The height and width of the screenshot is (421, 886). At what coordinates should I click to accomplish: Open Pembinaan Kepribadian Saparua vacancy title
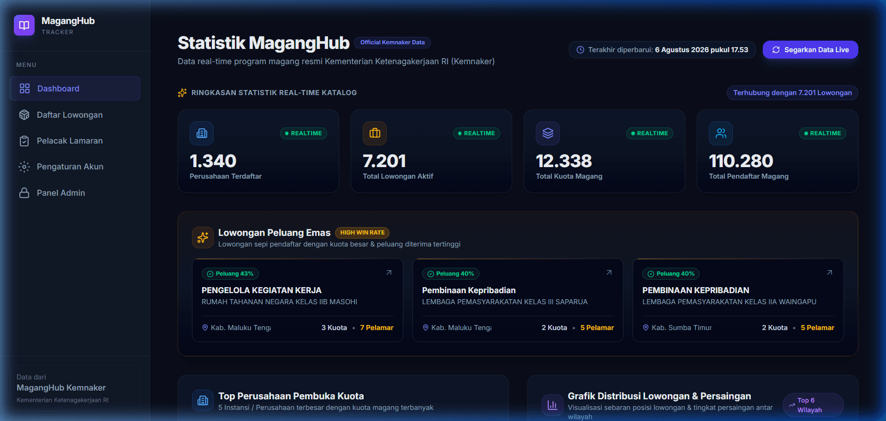point(469,290)
